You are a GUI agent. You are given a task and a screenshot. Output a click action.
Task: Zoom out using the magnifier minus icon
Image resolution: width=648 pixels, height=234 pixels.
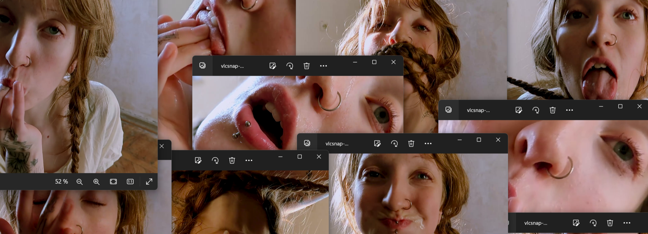(x=80, y=182)
